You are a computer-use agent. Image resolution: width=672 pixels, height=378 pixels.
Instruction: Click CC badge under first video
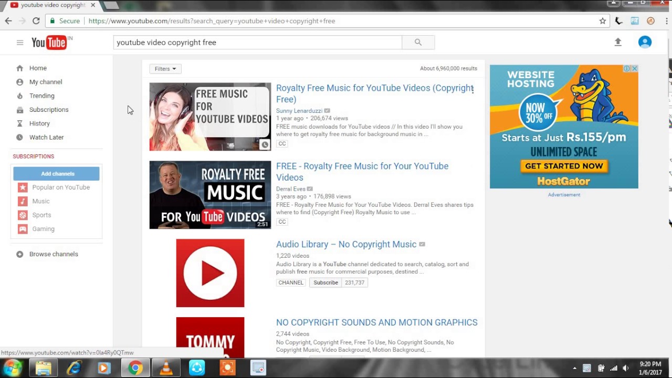pyautogui.click(x=282, y=144)
